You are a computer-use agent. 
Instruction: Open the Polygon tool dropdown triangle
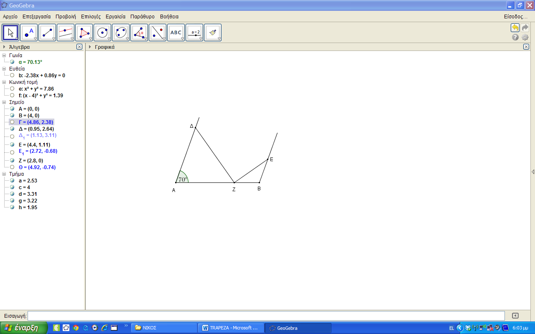91,39
